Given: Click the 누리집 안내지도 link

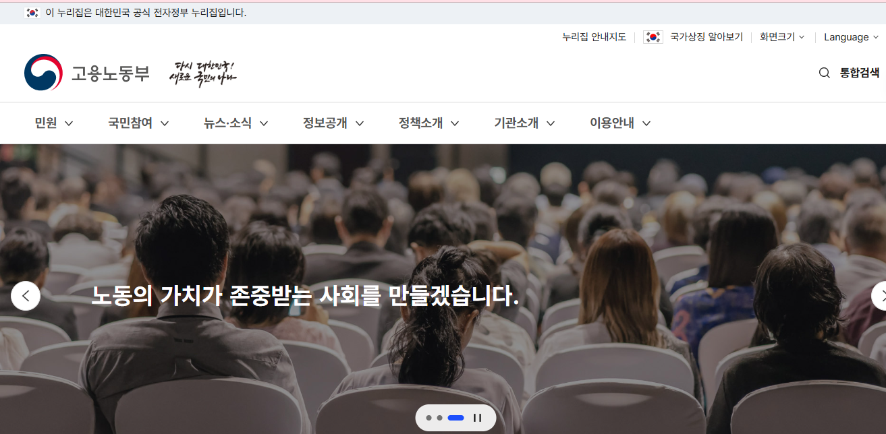Looking at the screenshot, I should pyautogui.click(x=594, y=37).
